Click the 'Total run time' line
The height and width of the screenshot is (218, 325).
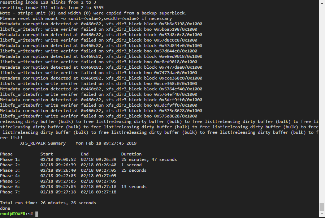tap(48, 203)
